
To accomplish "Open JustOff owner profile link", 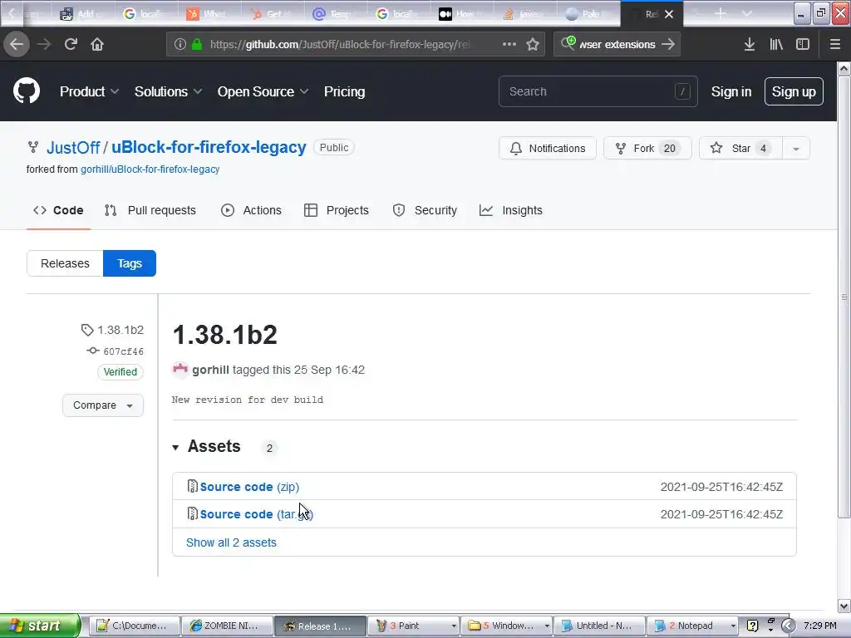I will coord(73,148).
